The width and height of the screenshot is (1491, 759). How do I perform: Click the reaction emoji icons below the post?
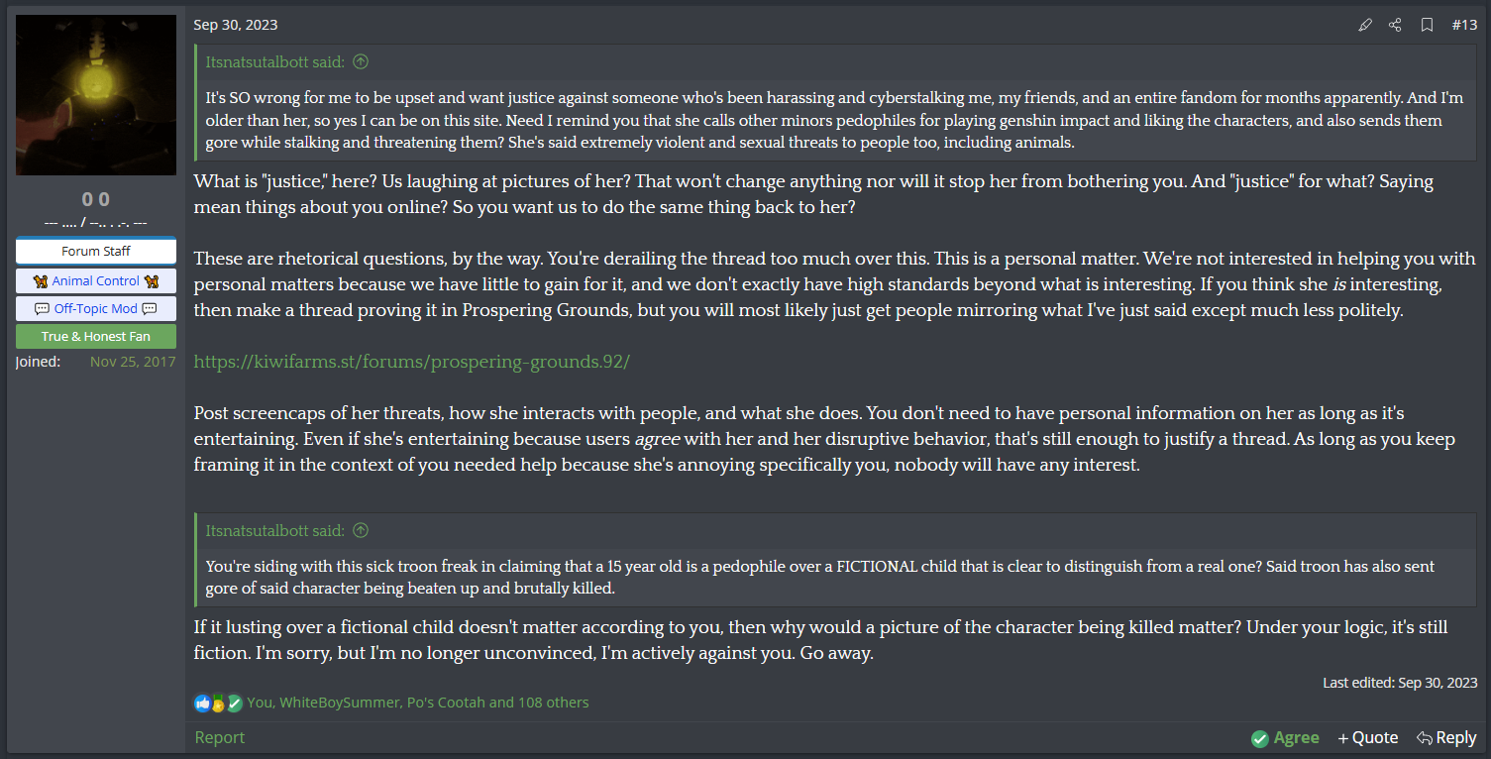pos(218,703)
